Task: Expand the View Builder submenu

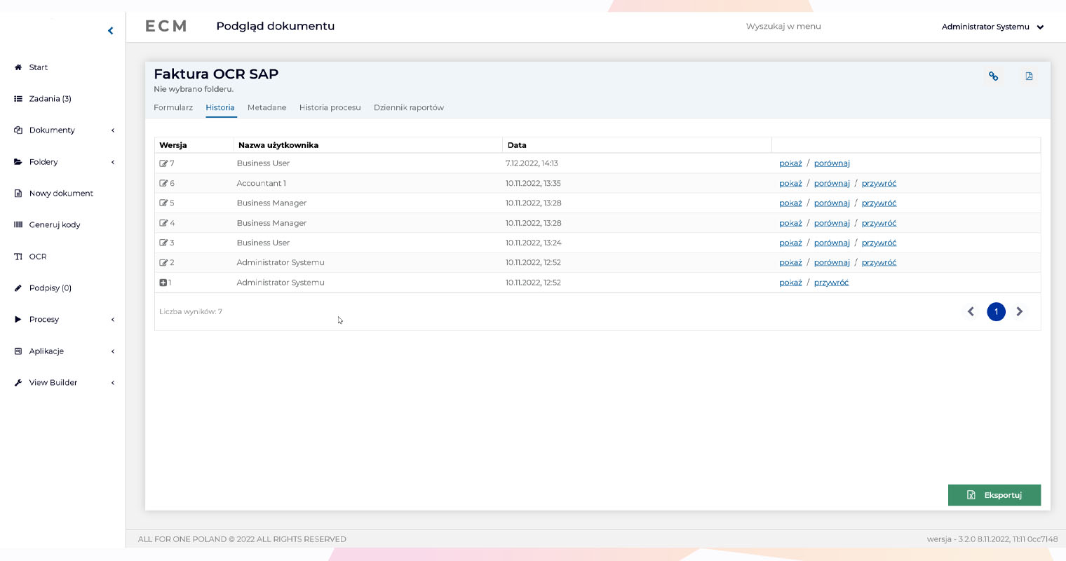Action: pos(112,383)
